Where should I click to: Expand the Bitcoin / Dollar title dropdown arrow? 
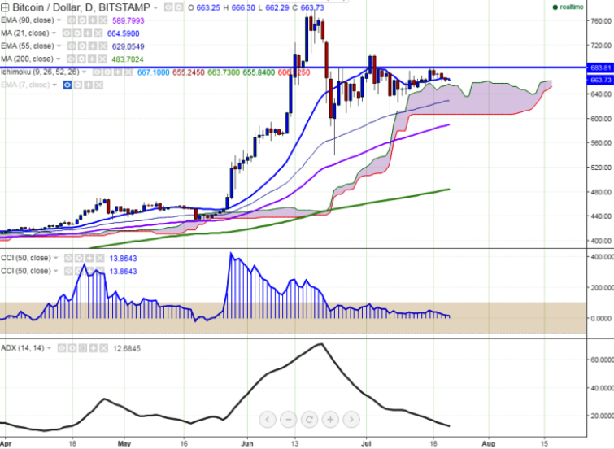click(156, 8)
